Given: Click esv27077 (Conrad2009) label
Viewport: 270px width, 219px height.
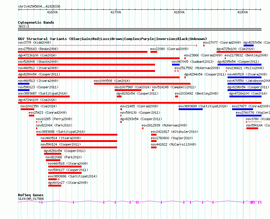Looking at the screenshot, I should 222,42.
